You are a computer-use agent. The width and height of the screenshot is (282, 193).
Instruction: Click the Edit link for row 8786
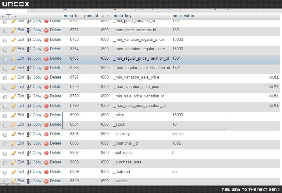click(21, 68)
